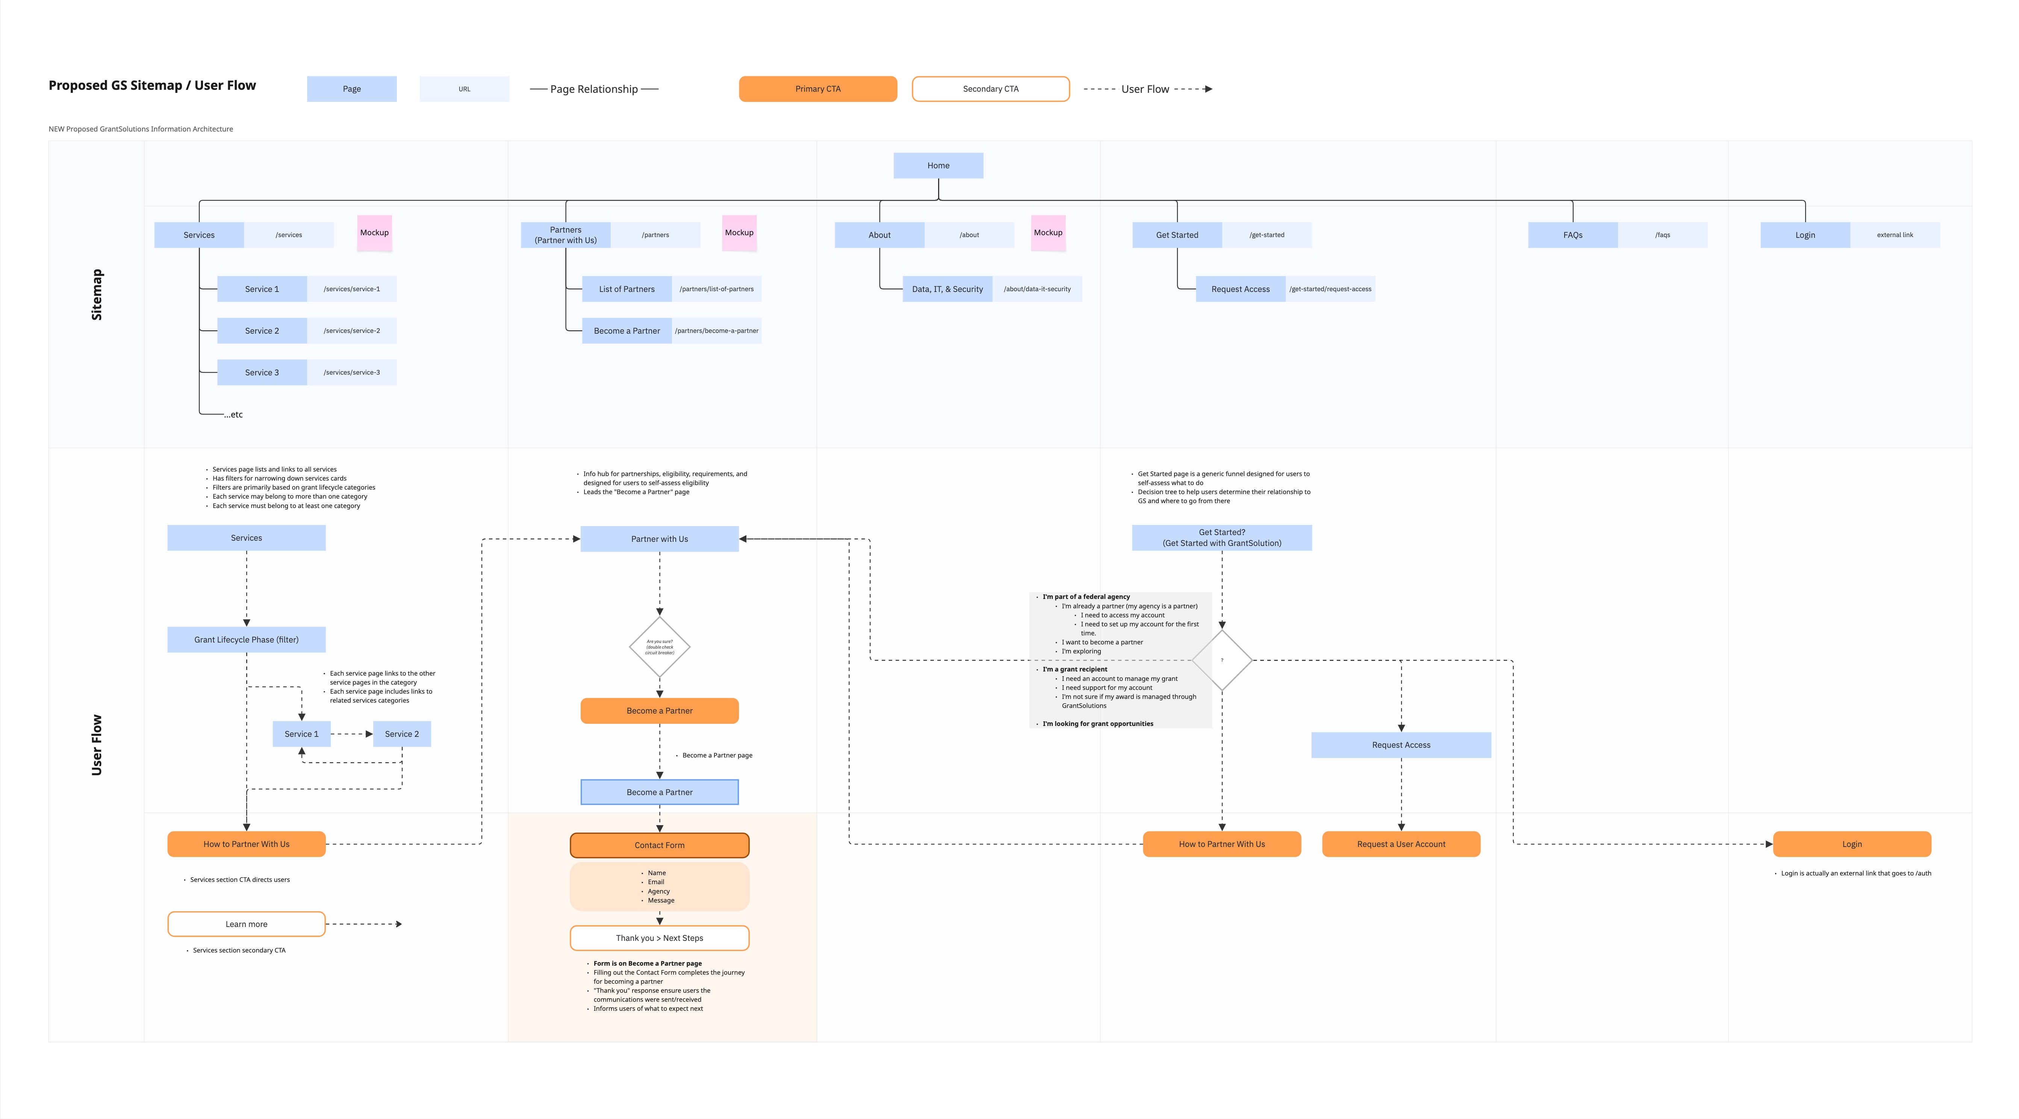The width and height of the screenshot is (2019, 1119).
Task: Select the URL legend box
Action: pyautogui.click(x=465, y=89)
